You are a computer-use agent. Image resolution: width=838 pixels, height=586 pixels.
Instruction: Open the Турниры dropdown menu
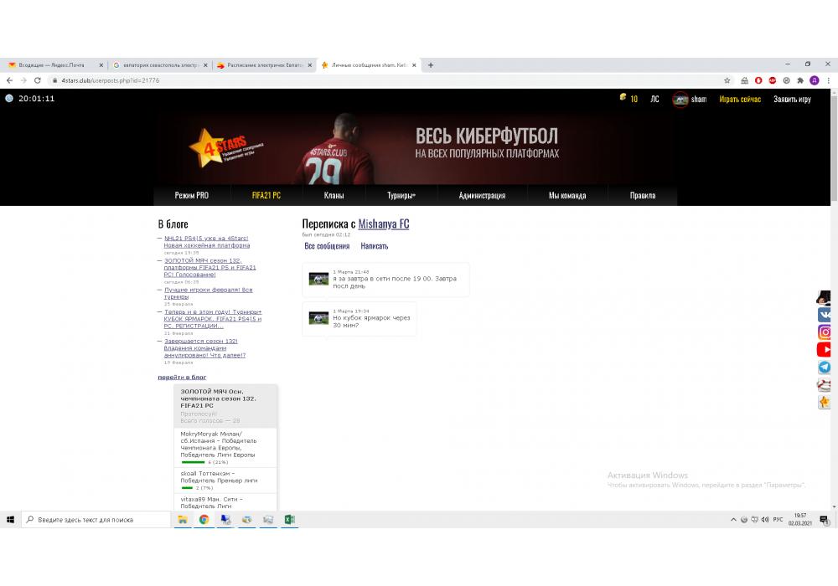(x=401, y=195)
